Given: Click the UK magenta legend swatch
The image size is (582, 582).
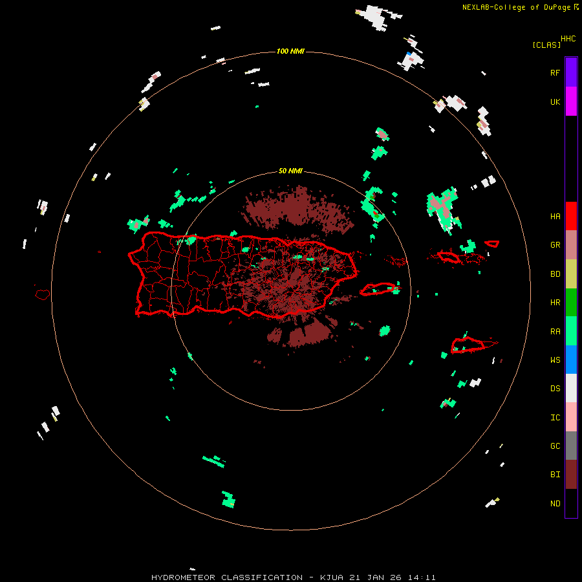Looking at the screenshot, I should [x=571, y=102].
